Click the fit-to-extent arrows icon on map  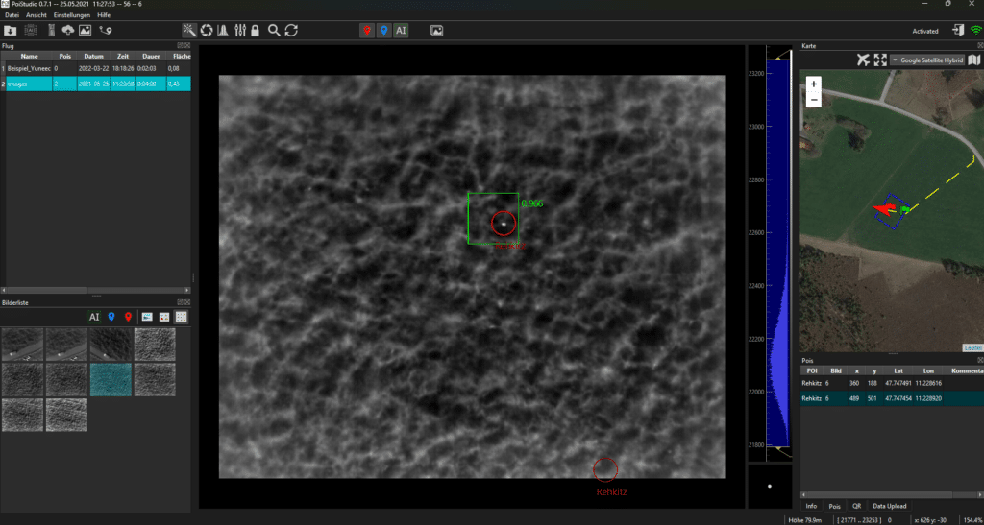[879, 60]
